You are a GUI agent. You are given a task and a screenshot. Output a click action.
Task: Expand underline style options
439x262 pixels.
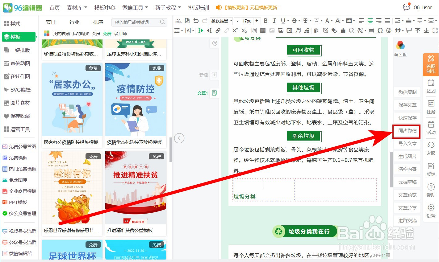288,21
